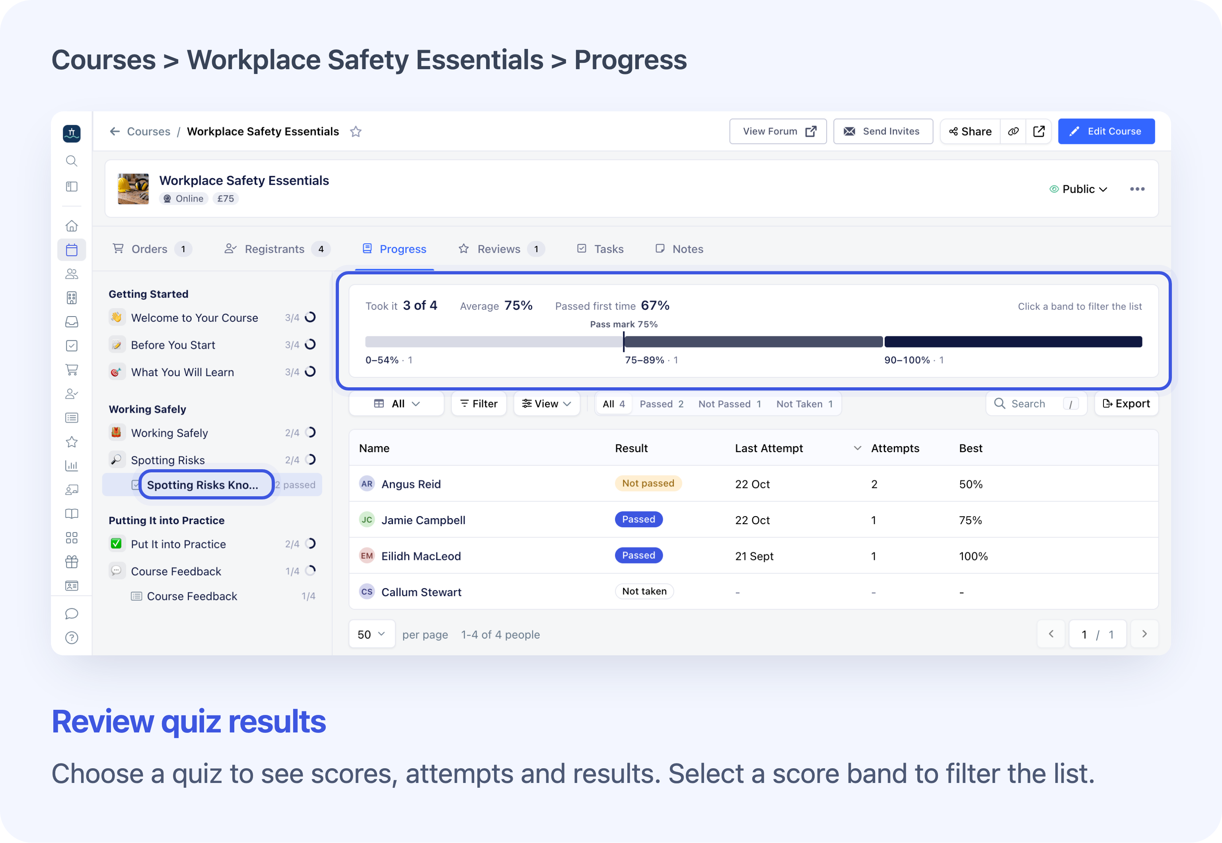This screenshot has width=1222, height=843.
Task: Expand the All table dropdown
Action: pos(396,404)
